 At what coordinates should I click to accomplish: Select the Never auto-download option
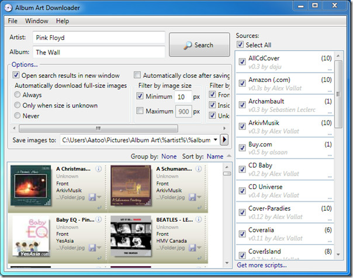coord(17,115)
